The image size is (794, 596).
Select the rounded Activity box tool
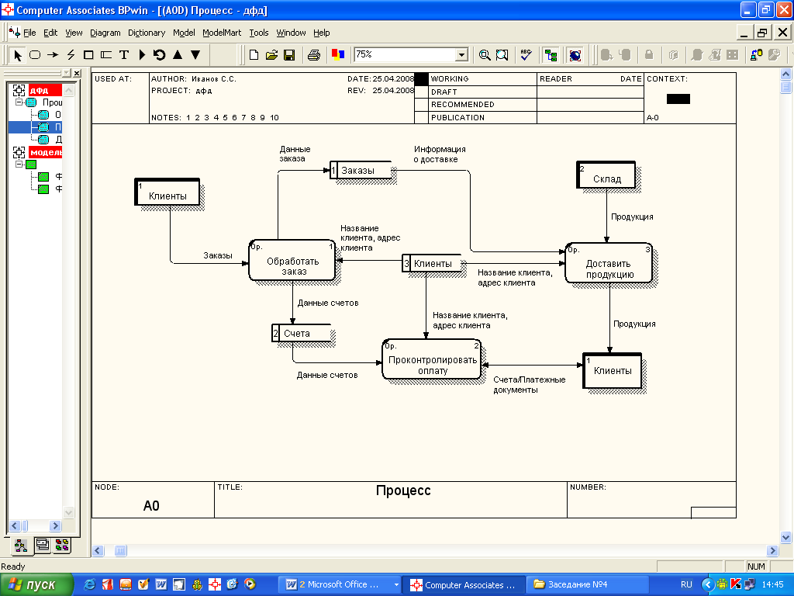pos(35,55)
